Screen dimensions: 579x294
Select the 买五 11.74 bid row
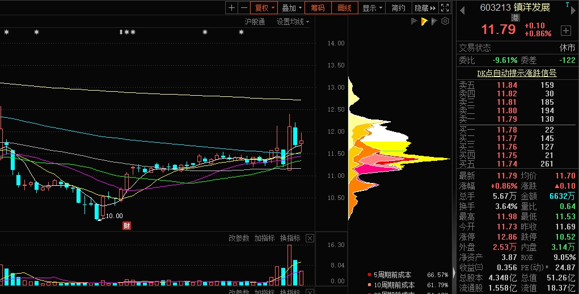(x=517, y=164)
